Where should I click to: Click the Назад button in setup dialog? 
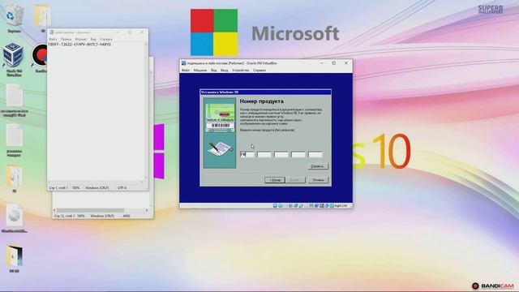pos(275,180)
